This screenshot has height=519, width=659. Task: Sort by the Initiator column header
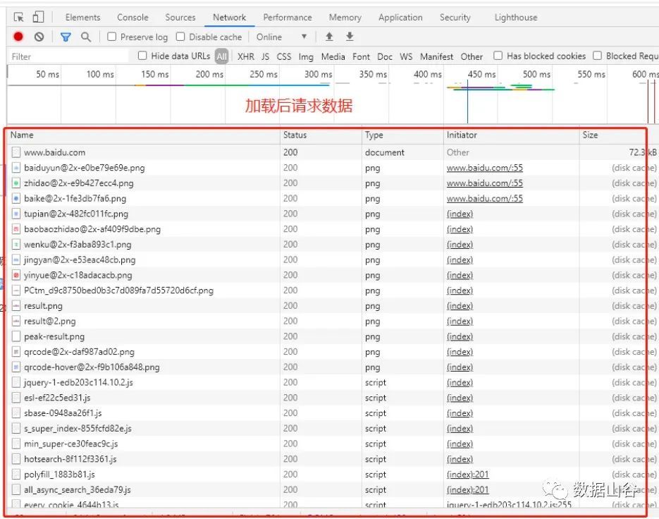click(462, 135)
